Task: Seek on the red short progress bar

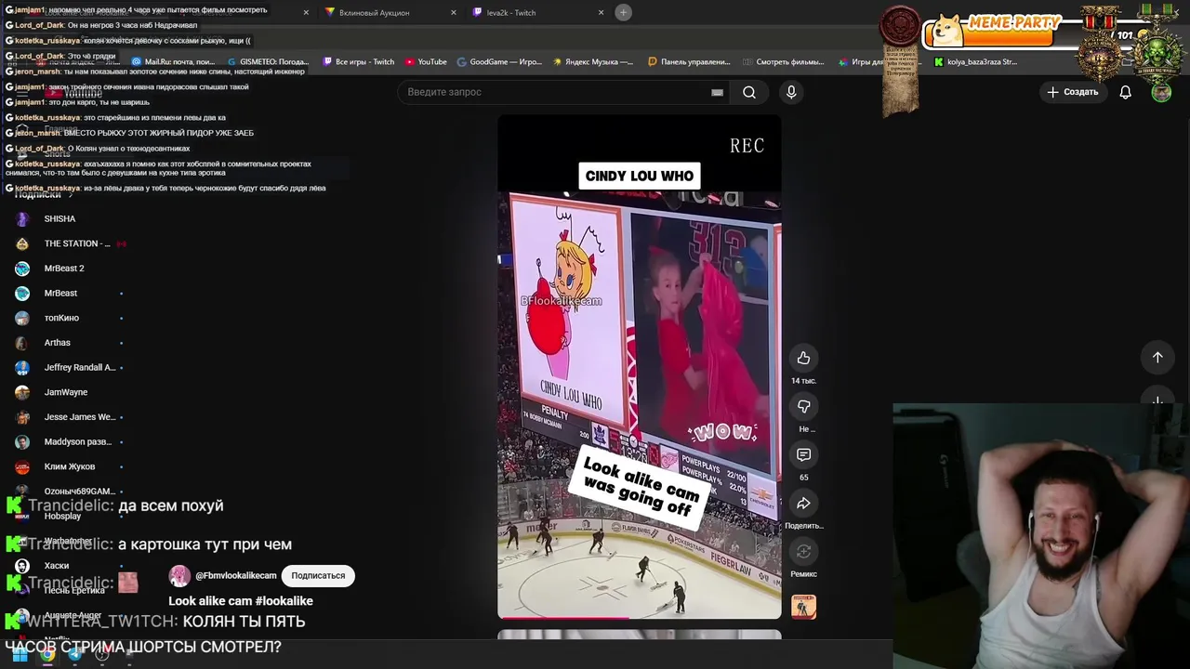Action: point(640,617)
